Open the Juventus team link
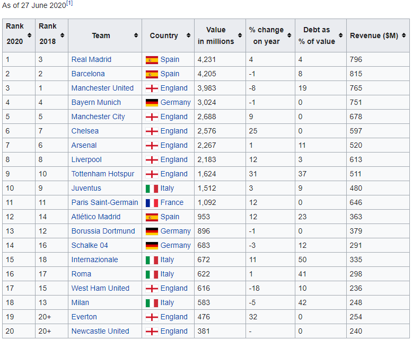Image resolution: width=412 pixels, height=340 pixels. (x=86, y=188)
